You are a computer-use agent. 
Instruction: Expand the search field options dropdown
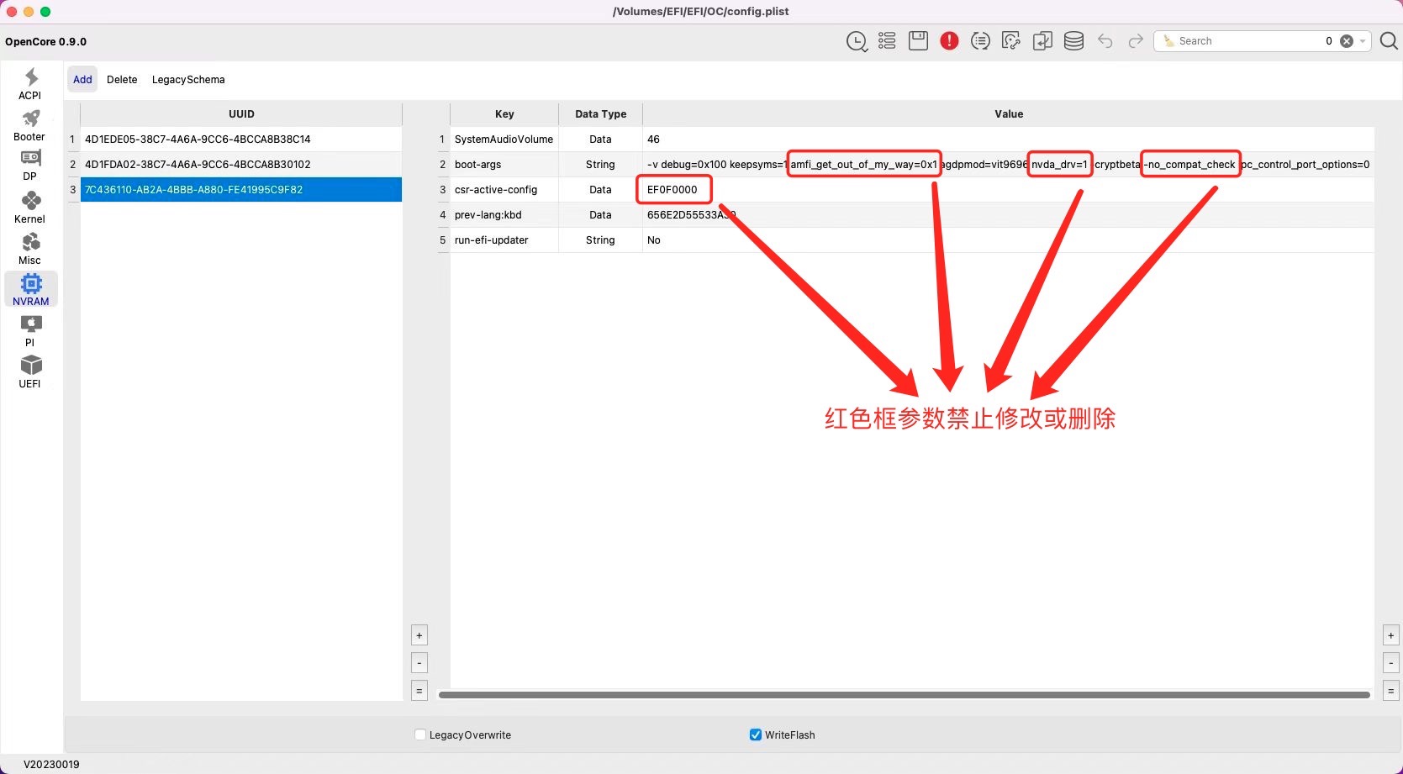pyautogui.click(x=1363, y=41)
